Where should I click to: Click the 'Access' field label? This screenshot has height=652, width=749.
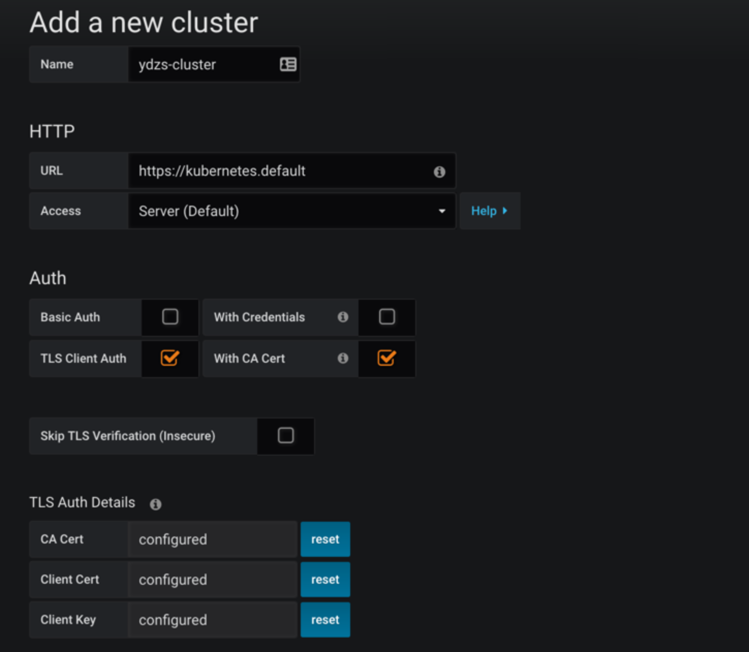(x=60, y=211)
